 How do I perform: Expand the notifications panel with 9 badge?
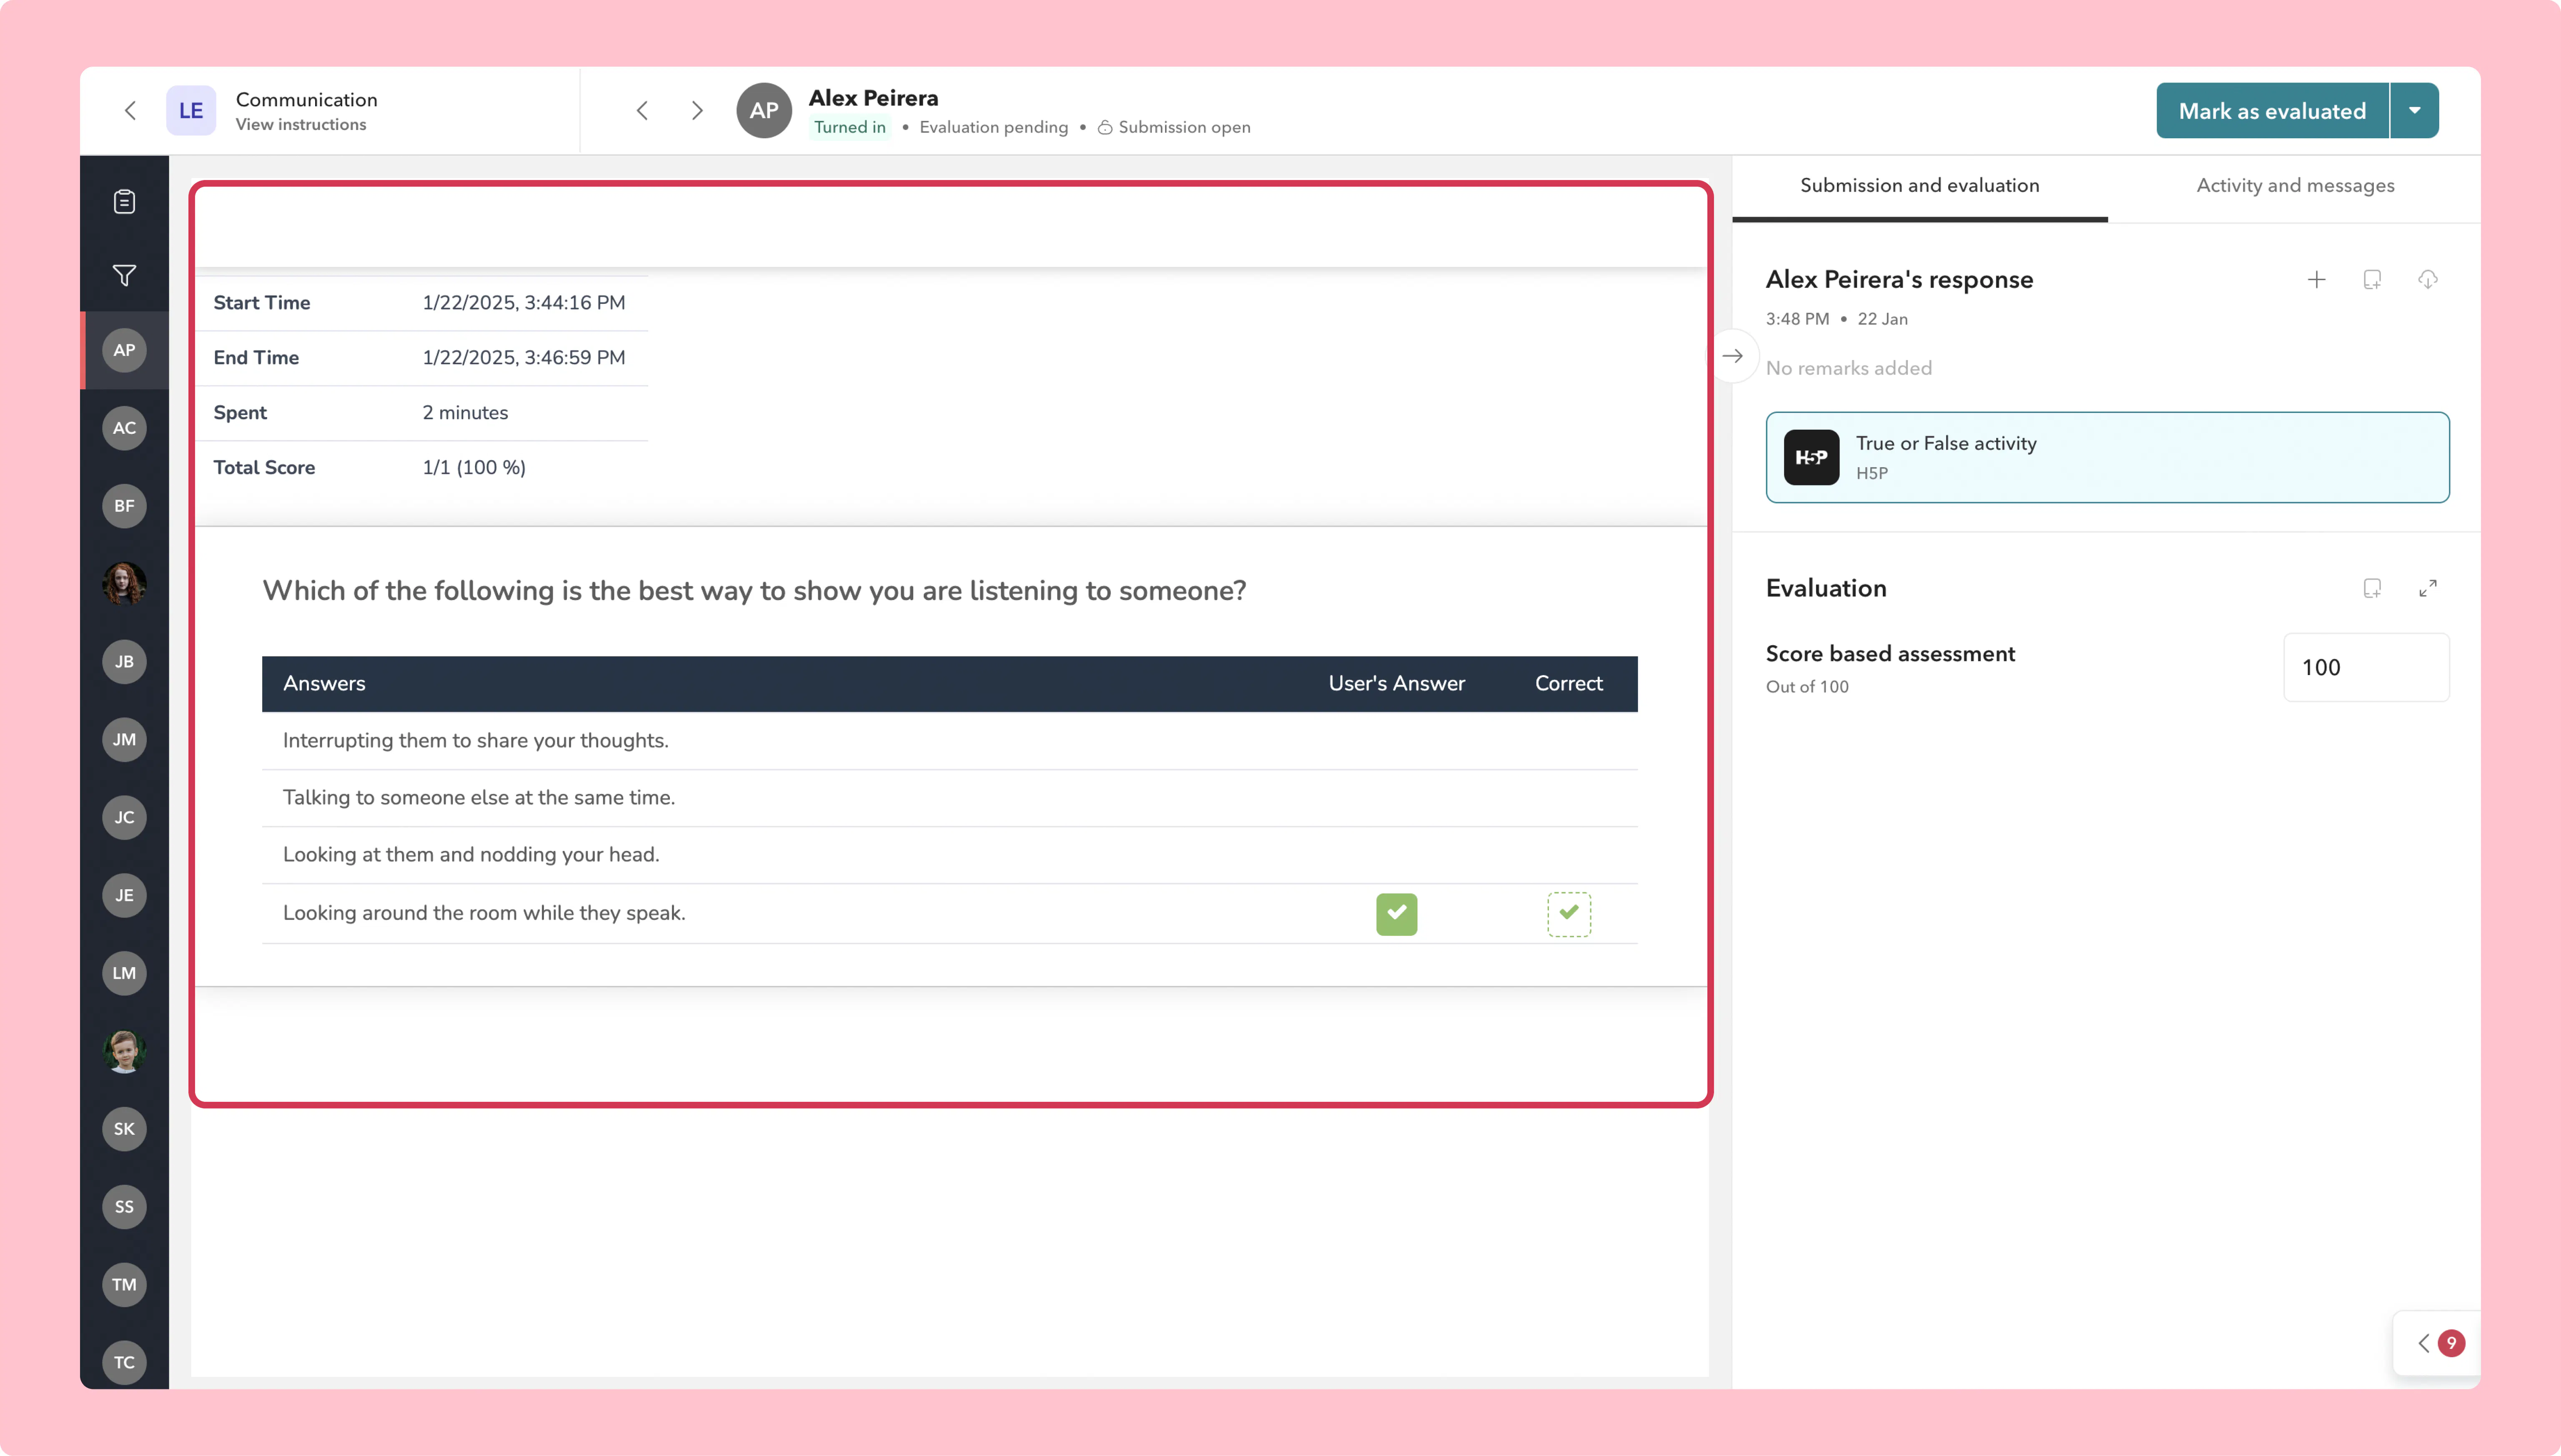(x=2438, y=1343)
